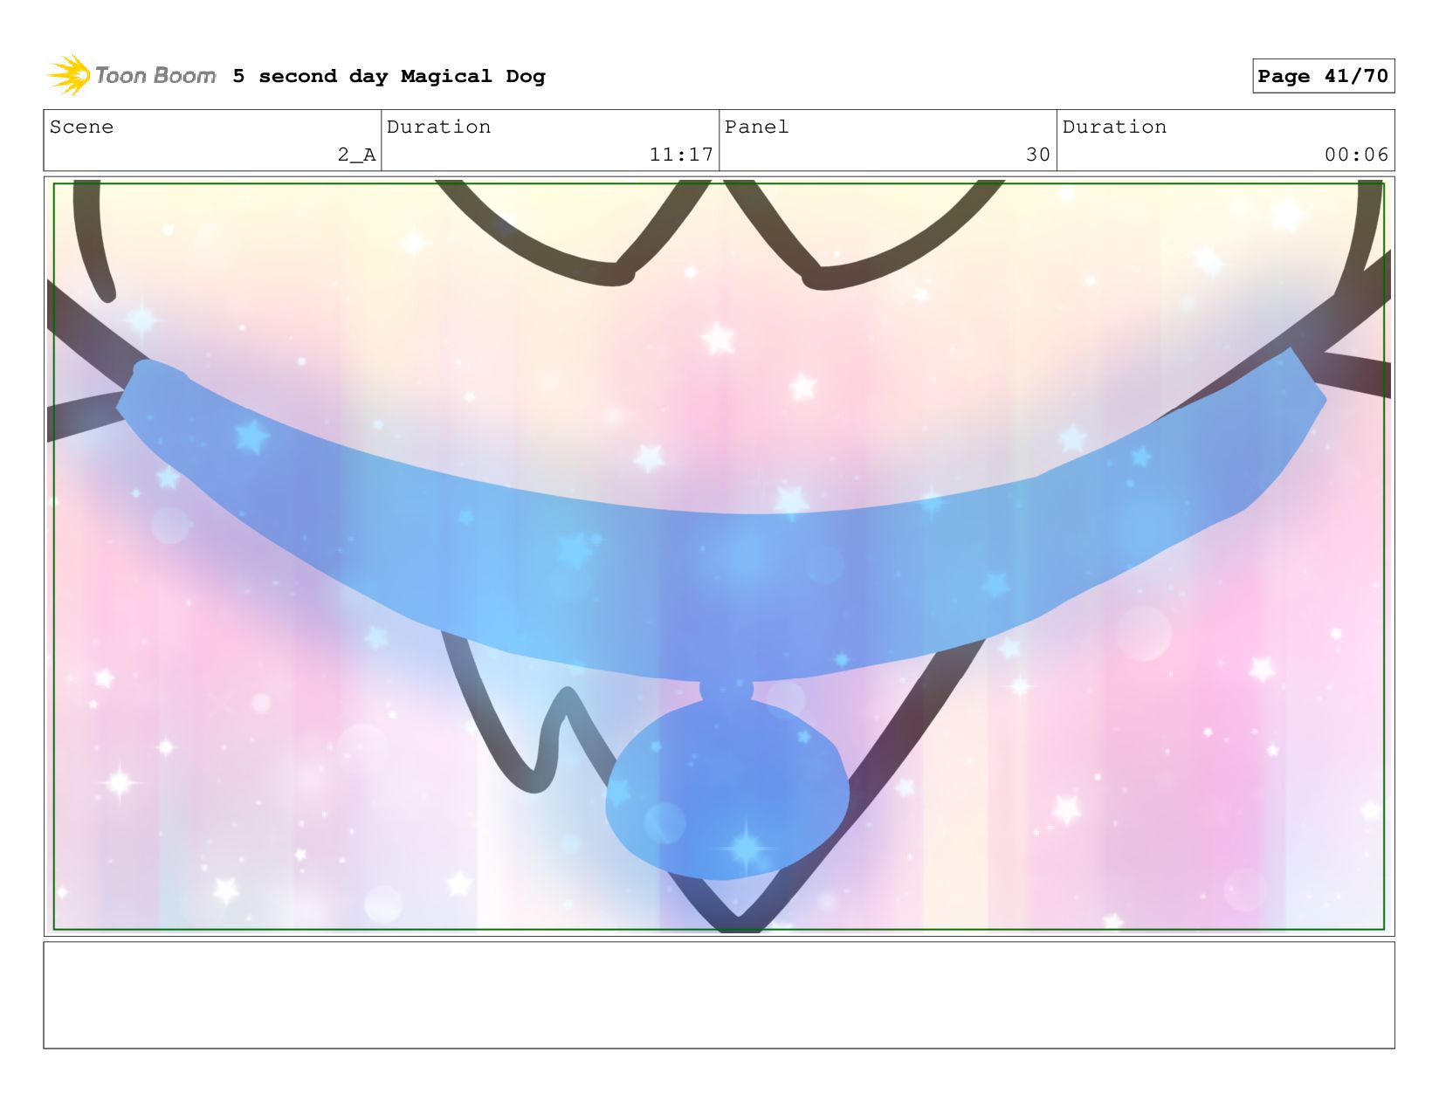
Task: Click the panel number '30'
Action: coord(1038,155)
